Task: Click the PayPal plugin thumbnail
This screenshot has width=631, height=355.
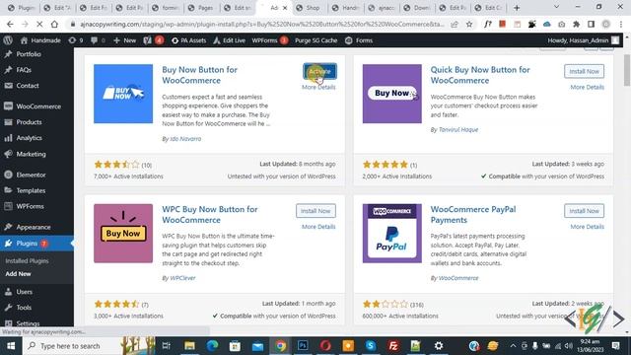Action: click(392, 234)
